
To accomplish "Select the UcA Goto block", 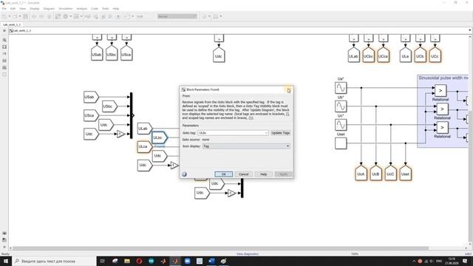I will click(x=361, y=173).
